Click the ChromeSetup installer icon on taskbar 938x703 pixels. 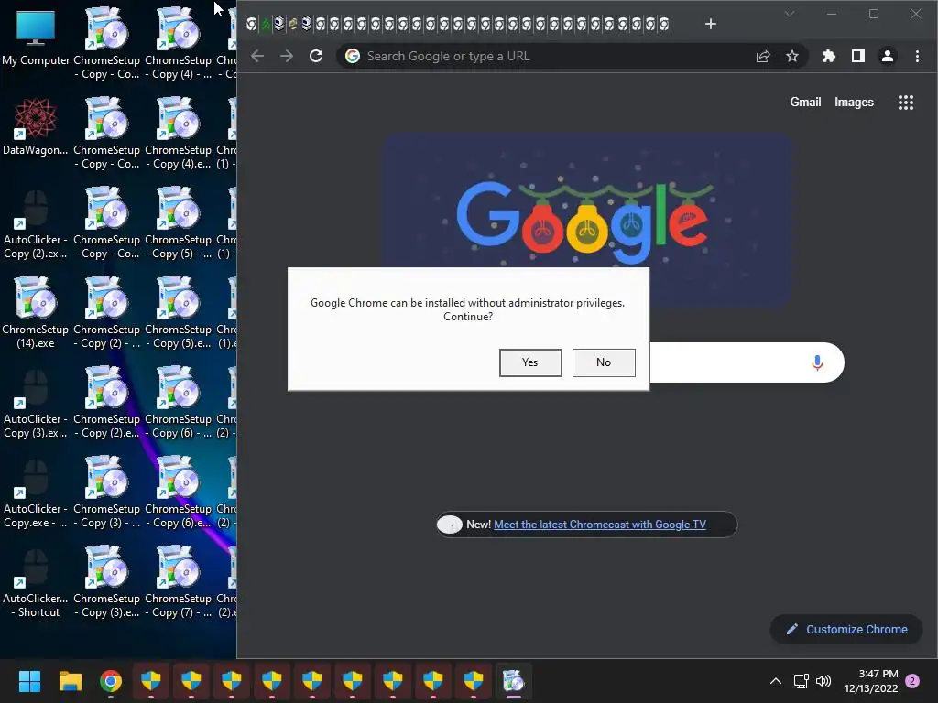click(513, 681)
